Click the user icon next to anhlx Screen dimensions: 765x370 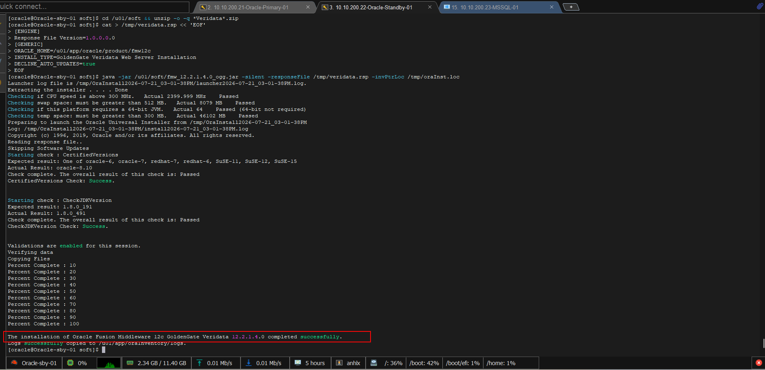tap(339, 363)
